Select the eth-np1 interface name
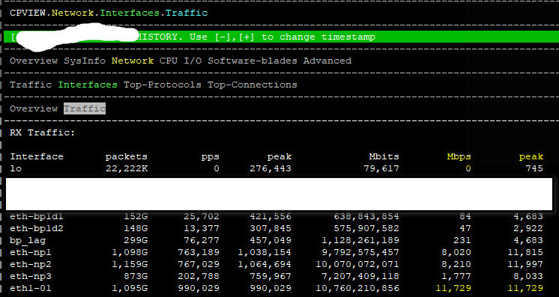Screen dimensions: 559x297 pyautogui.click(x=31, y=252)
